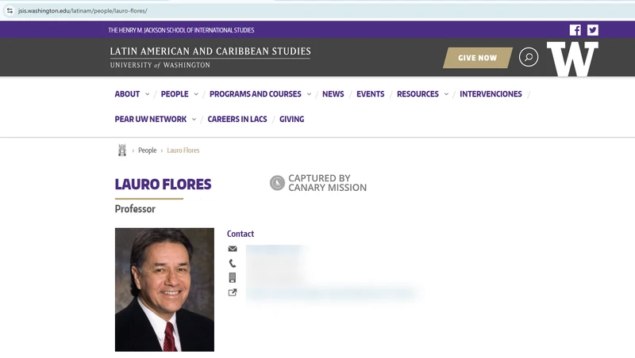Open the PEAR UW NETWORK item

tap(151, 119)
